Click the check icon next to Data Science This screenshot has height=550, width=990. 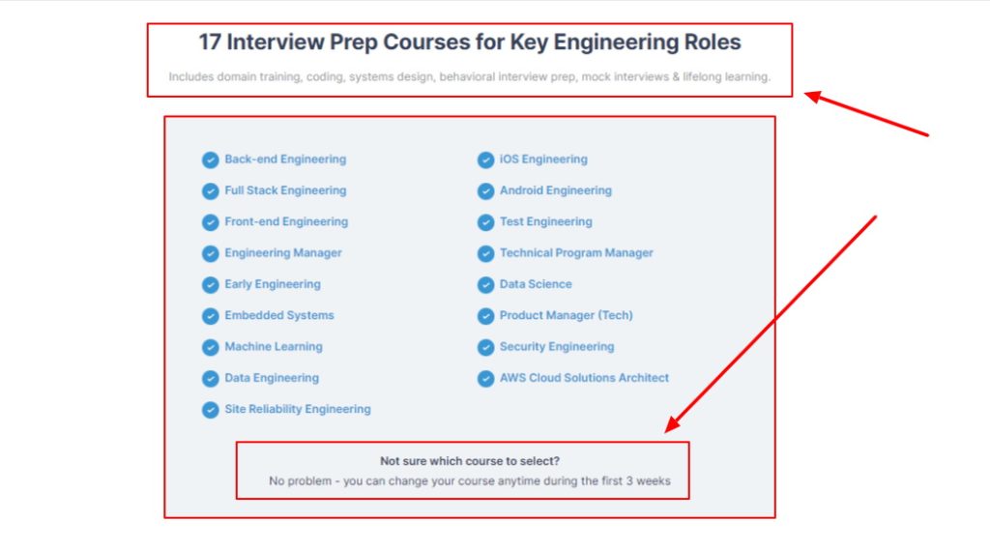485,285
